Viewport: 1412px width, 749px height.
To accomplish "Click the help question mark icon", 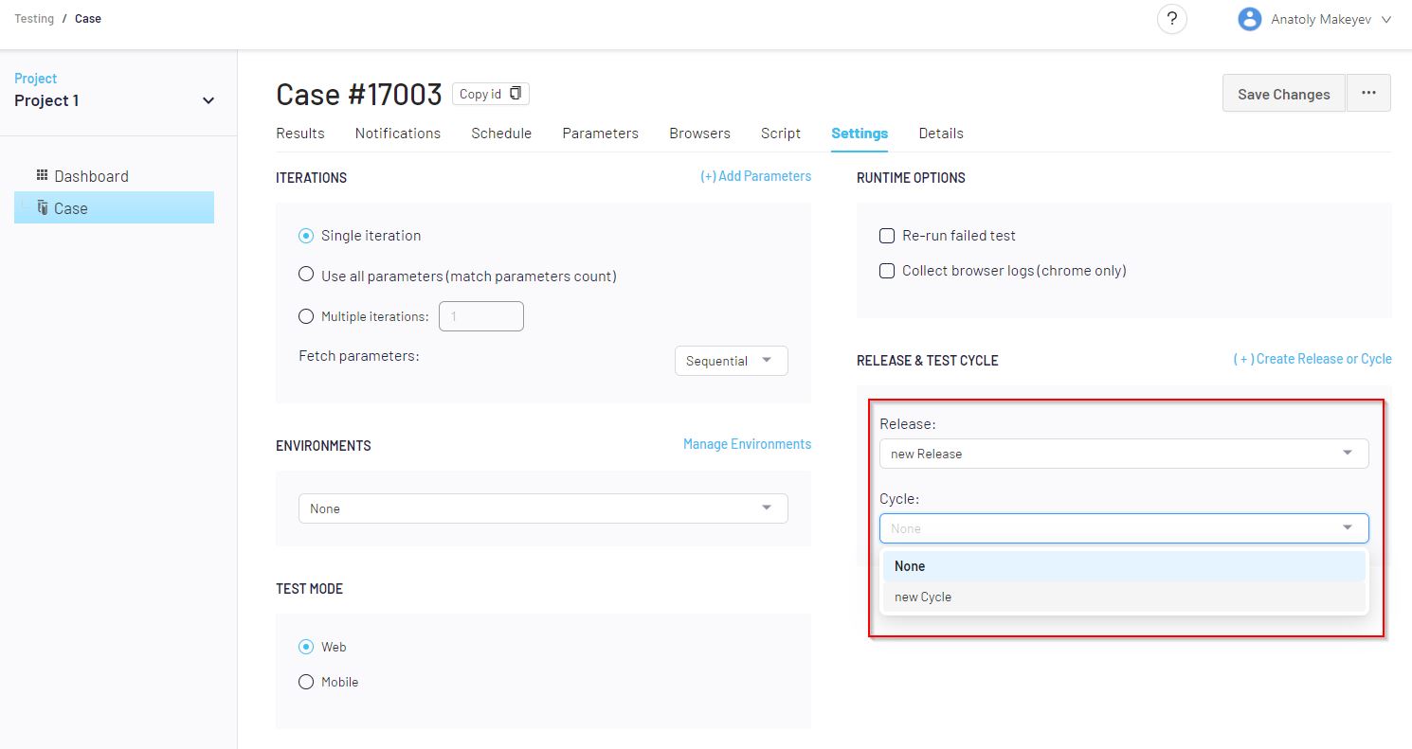I will [1172, 19].
